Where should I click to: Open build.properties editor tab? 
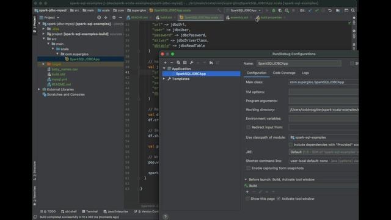click(x=271, y=18)
